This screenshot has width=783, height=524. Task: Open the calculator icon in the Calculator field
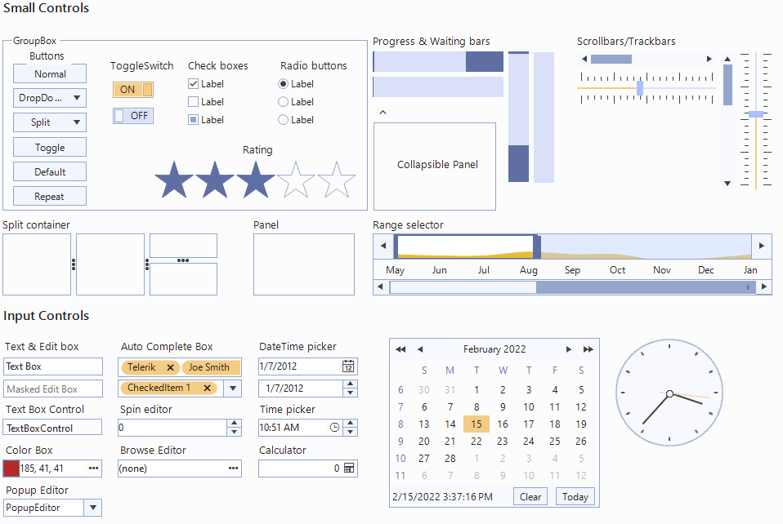(x=349, y=468)
